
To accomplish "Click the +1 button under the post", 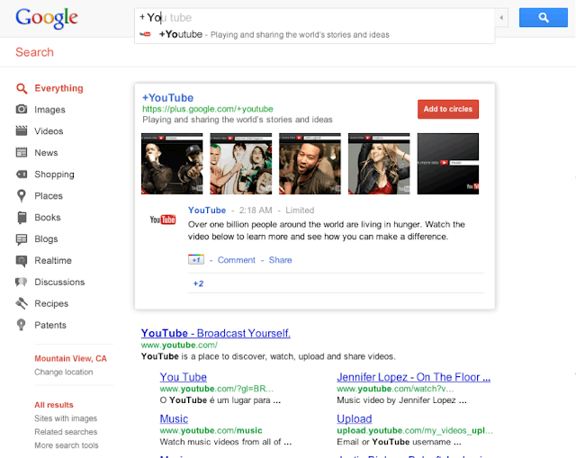I will 196,260.
